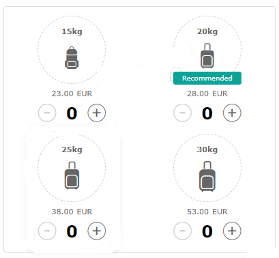Click the 20kg suitcase icon

click(x=207, y=56)
